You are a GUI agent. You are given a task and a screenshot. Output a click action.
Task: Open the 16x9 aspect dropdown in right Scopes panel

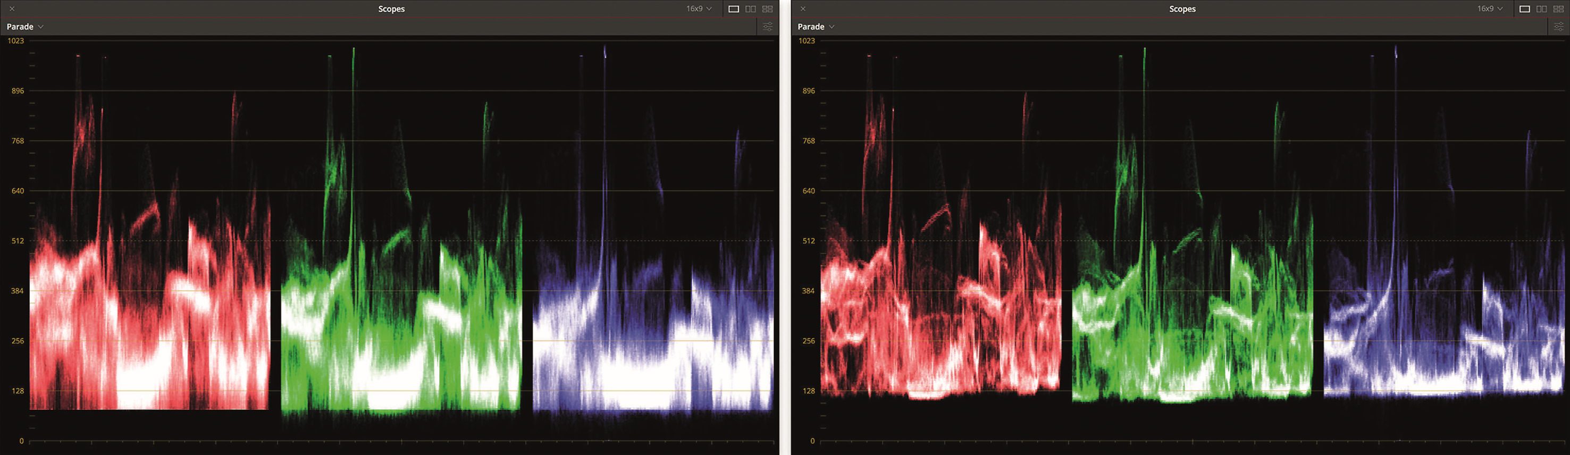click(x=1490, y=9)
